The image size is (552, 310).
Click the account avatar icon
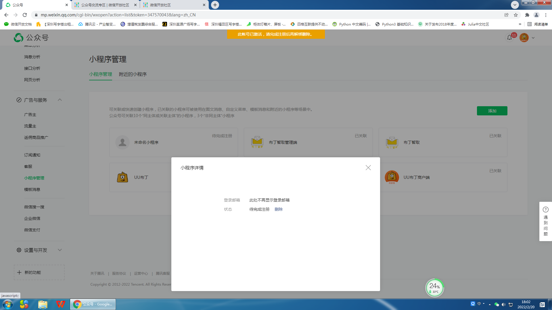click(524, 38)
